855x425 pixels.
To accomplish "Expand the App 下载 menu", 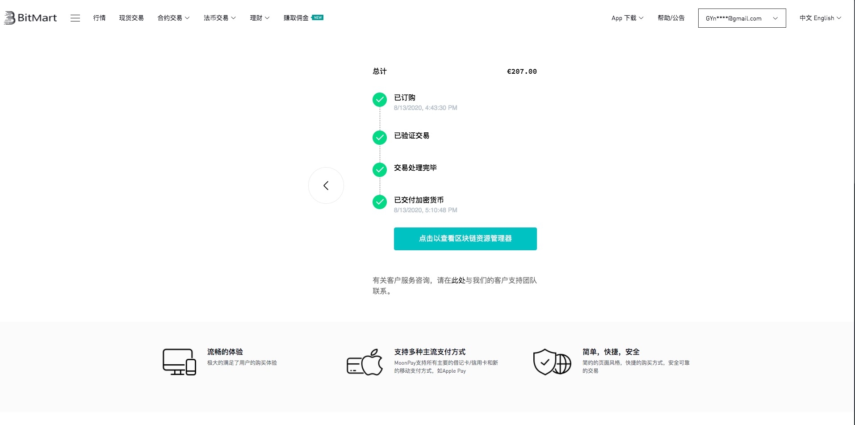I will [x=627, y=18].
